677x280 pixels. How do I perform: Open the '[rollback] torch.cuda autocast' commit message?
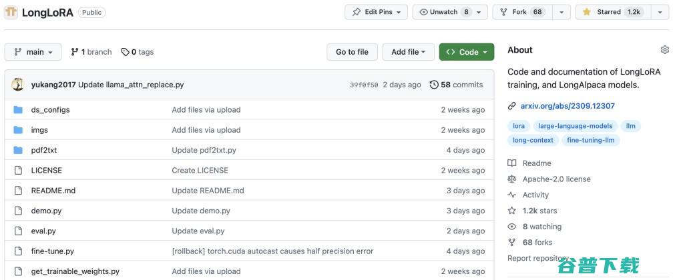click(272, 251)
